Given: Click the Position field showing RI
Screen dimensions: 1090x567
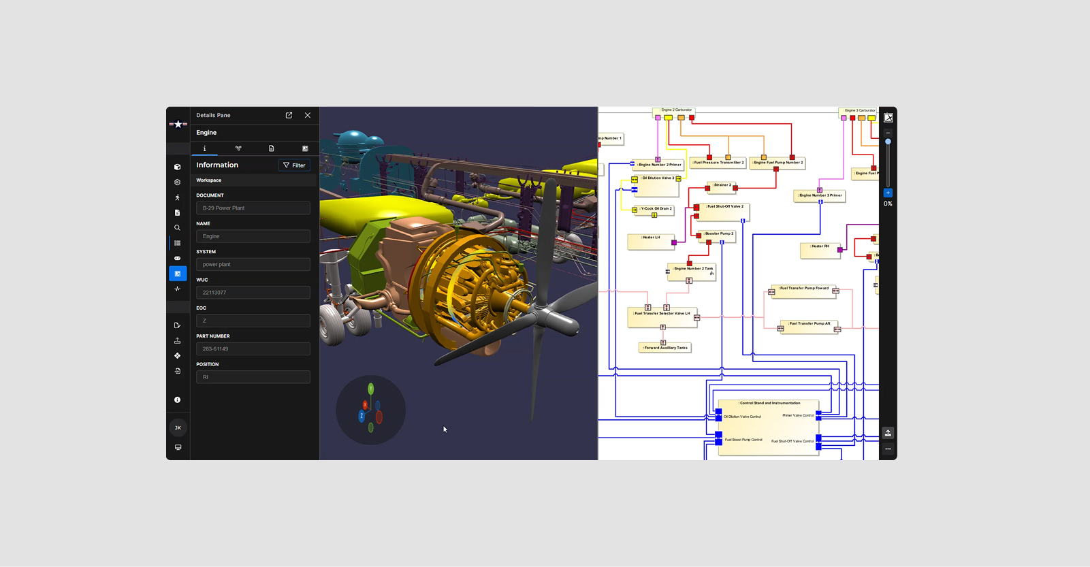Looking at the screenshot, I should point(253,377).
